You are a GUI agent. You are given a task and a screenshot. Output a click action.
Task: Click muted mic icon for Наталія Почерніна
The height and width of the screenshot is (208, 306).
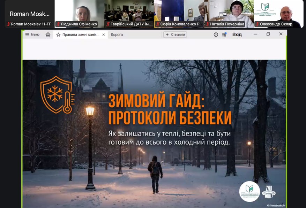(208, 24)
